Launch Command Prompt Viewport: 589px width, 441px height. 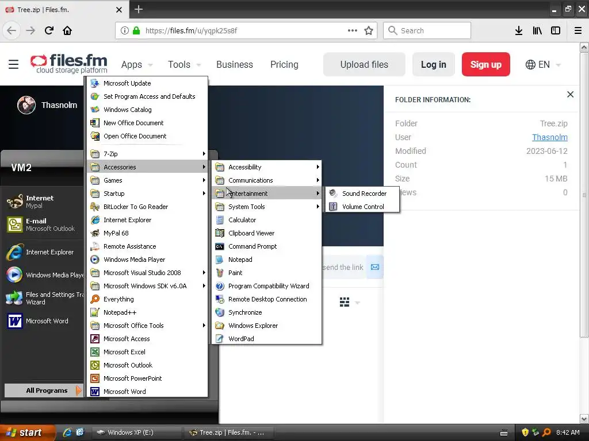coord(267,246)
